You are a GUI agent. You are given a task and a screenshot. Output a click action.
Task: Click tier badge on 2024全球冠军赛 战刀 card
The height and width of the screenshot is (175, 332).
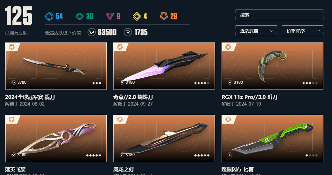[x=12, y=47]
